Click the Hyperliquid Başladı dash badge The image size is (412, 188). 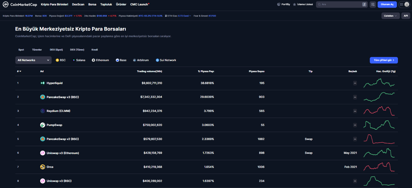click(x=355, y=83)
